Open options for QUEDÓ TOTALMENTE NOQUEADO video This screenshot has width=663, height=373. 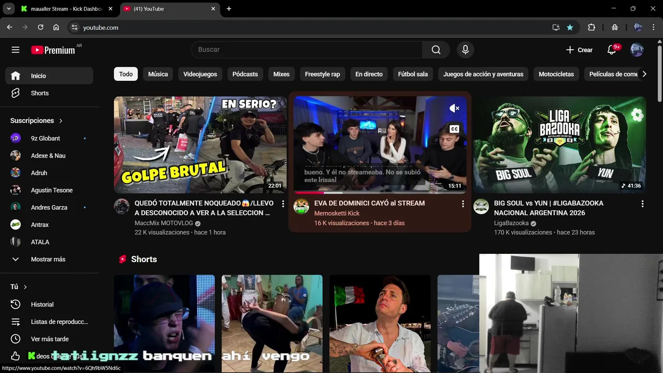coord(283,204)
